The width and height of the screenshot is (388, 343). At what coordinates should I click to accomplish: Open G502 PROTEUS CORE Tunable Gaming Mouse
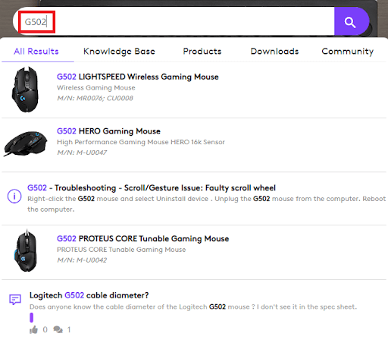(143, 238)
